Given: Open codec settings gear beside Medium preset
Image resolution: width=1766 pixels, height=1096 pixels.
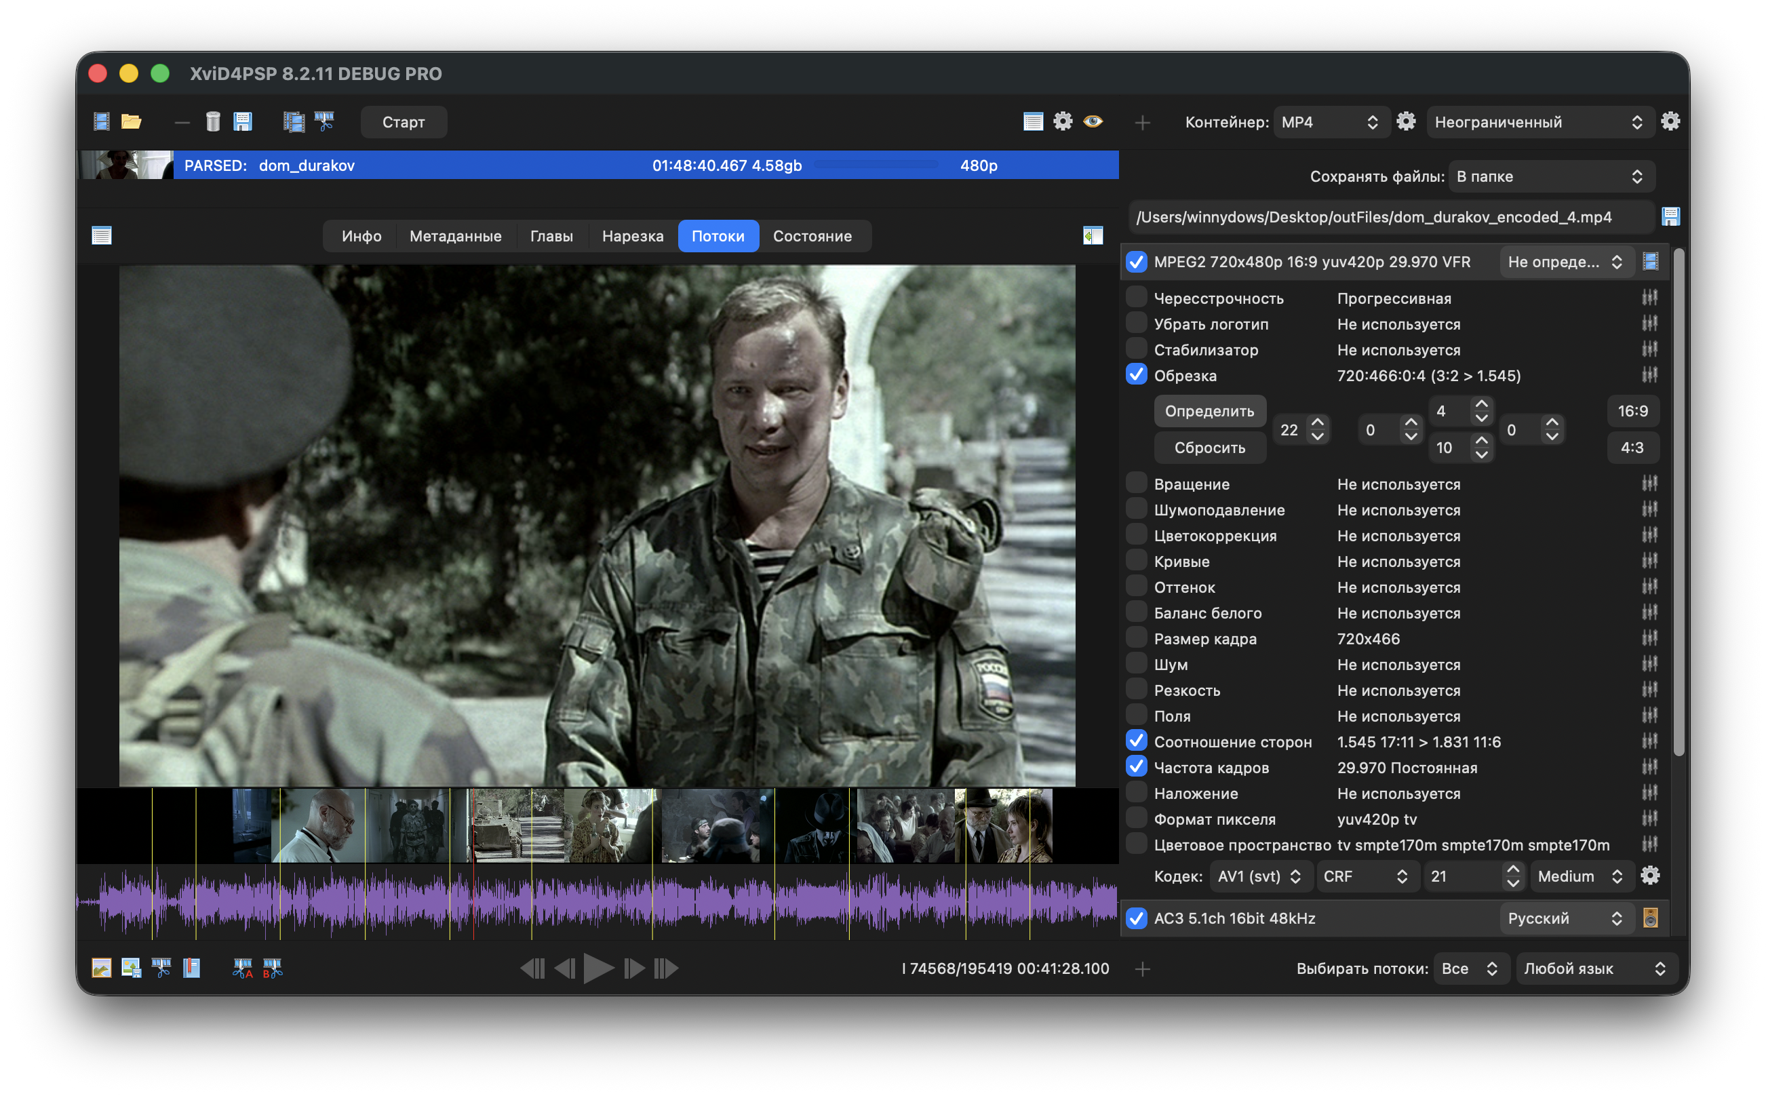Looking at the screenshot, I should (x=1650, y=876).
